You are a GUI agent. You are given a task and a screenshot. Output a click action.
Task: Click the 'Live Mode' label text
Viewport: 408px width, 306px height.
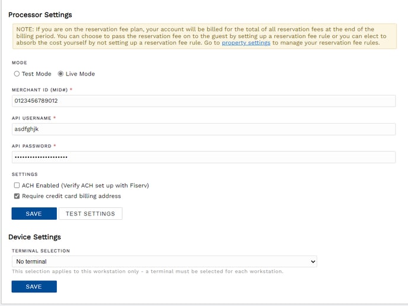click(80, 74)
